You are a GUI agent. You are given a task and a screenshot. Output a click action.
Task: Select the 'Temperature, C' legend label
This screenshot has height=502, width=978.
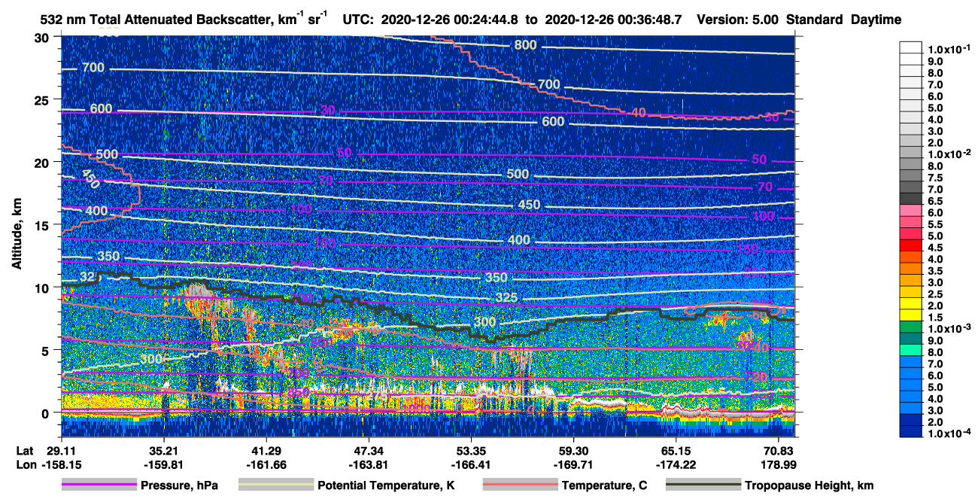tap(604, 486)
